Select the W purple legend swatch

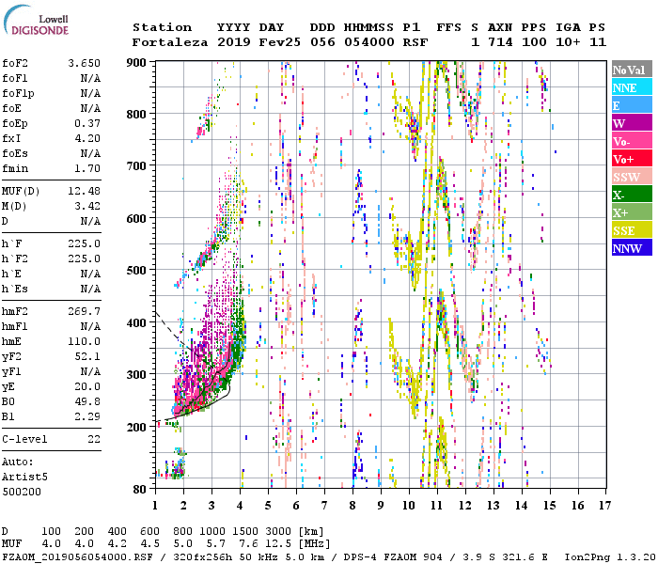[632, 123]
